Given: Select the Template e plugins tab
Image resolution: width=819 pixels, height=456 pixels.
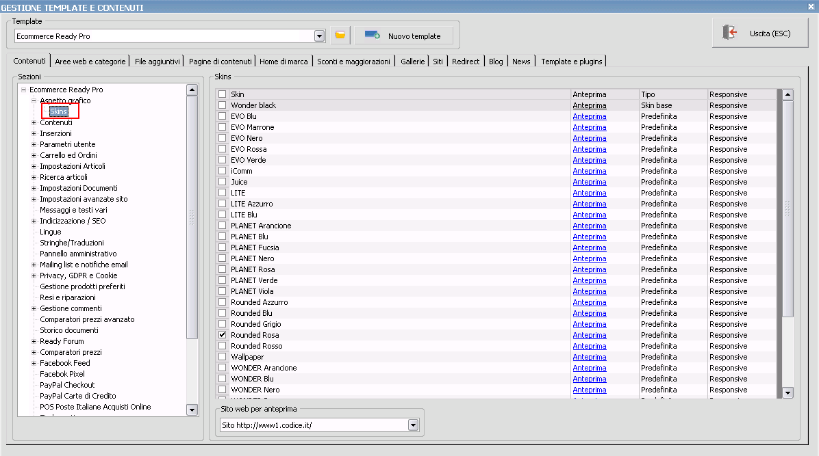Looking at the screenshot, I should (x=571, y=62).
